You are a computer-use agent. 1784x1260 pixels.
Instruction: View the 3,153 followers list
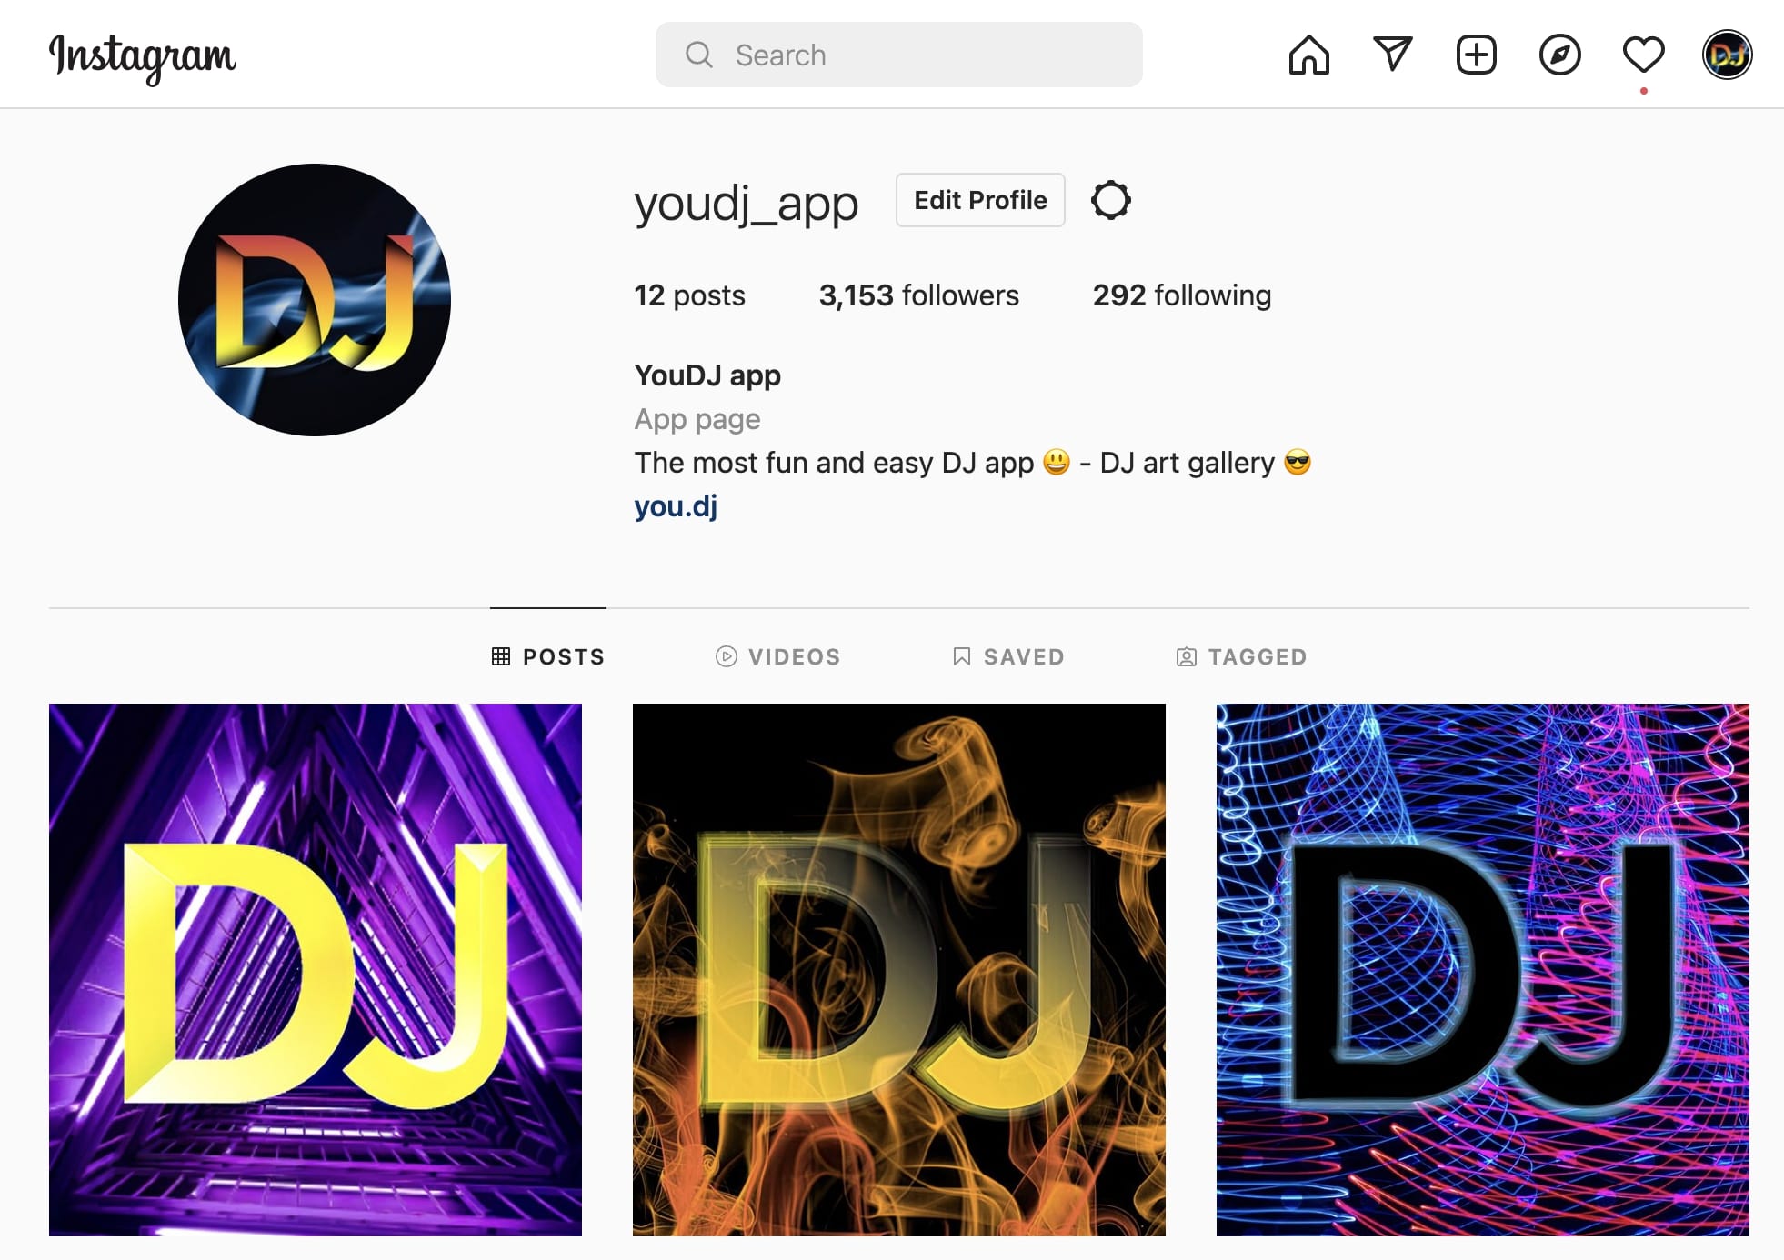click(918, 295)
